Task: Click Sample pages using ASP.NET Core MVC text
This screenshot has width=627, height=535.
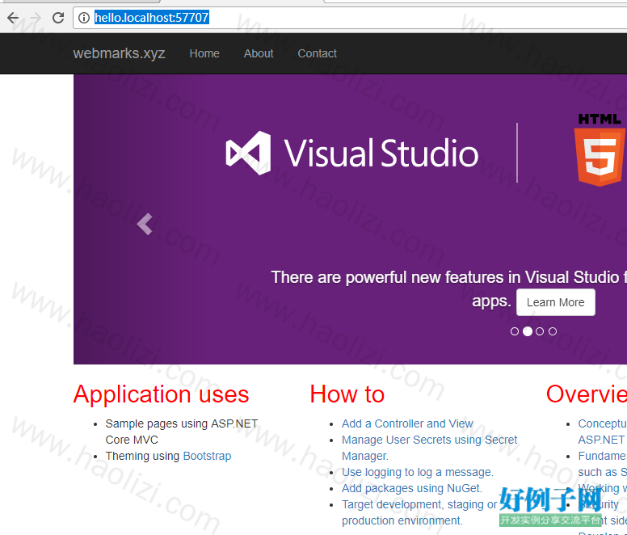Action: point(182,432)
